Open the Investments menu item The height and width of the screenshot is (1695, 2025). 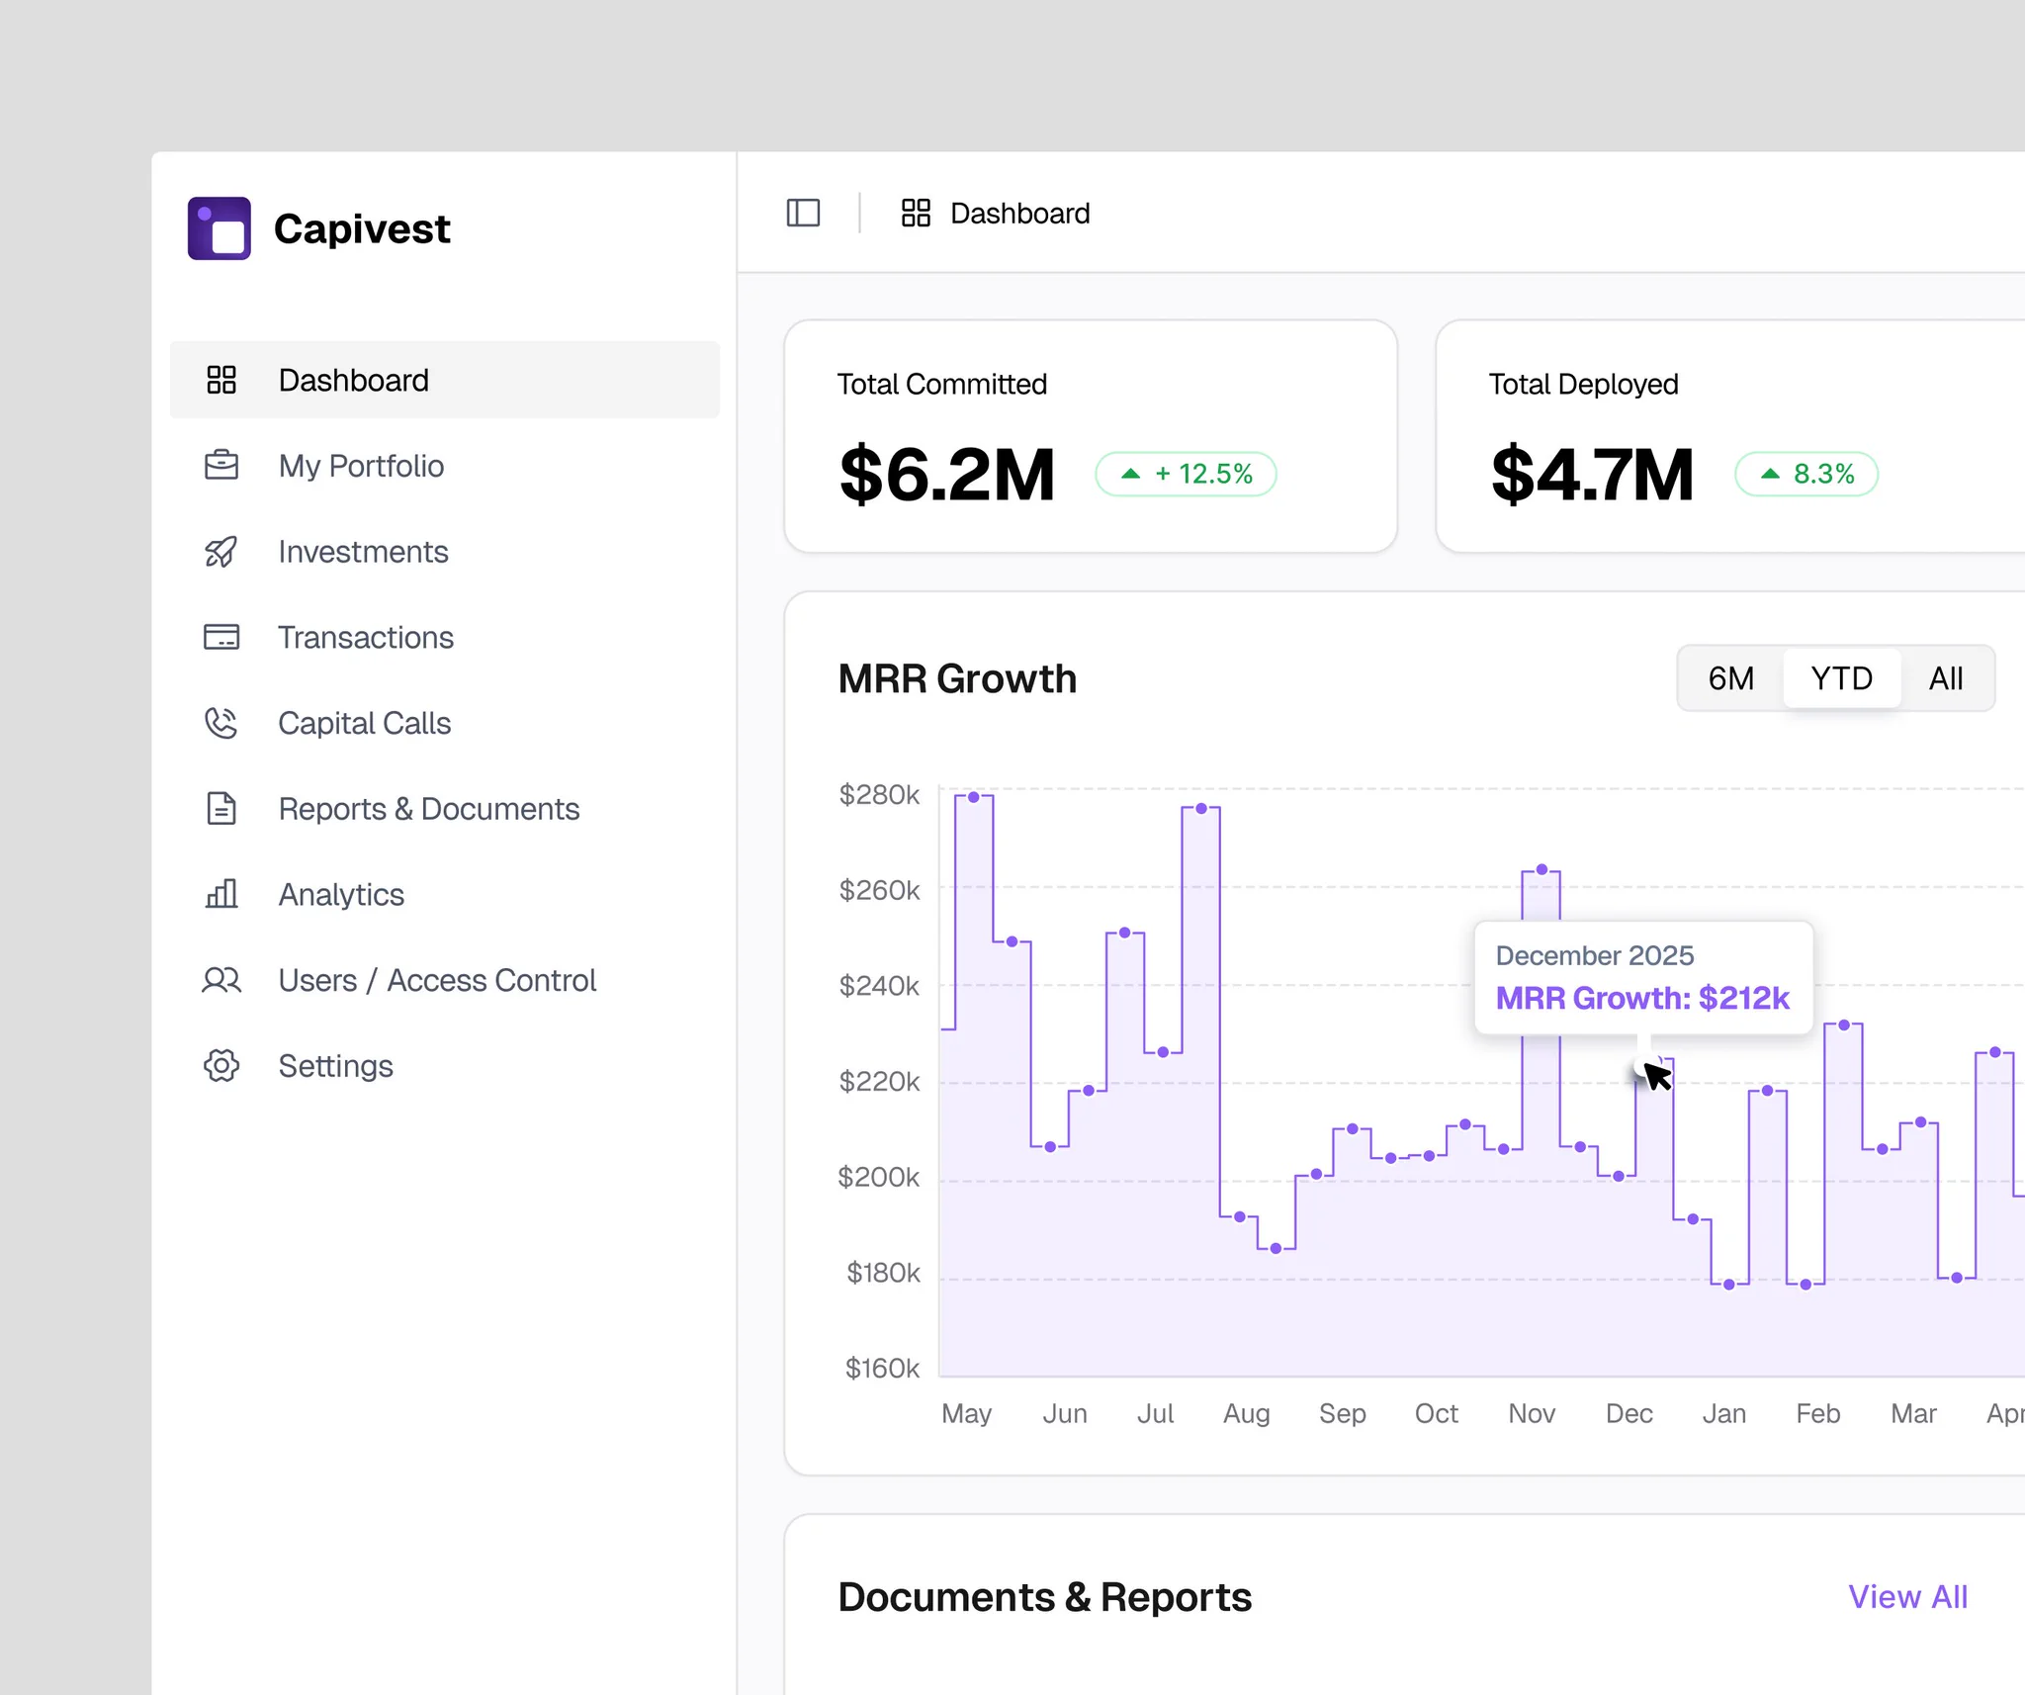coord(445,551)
